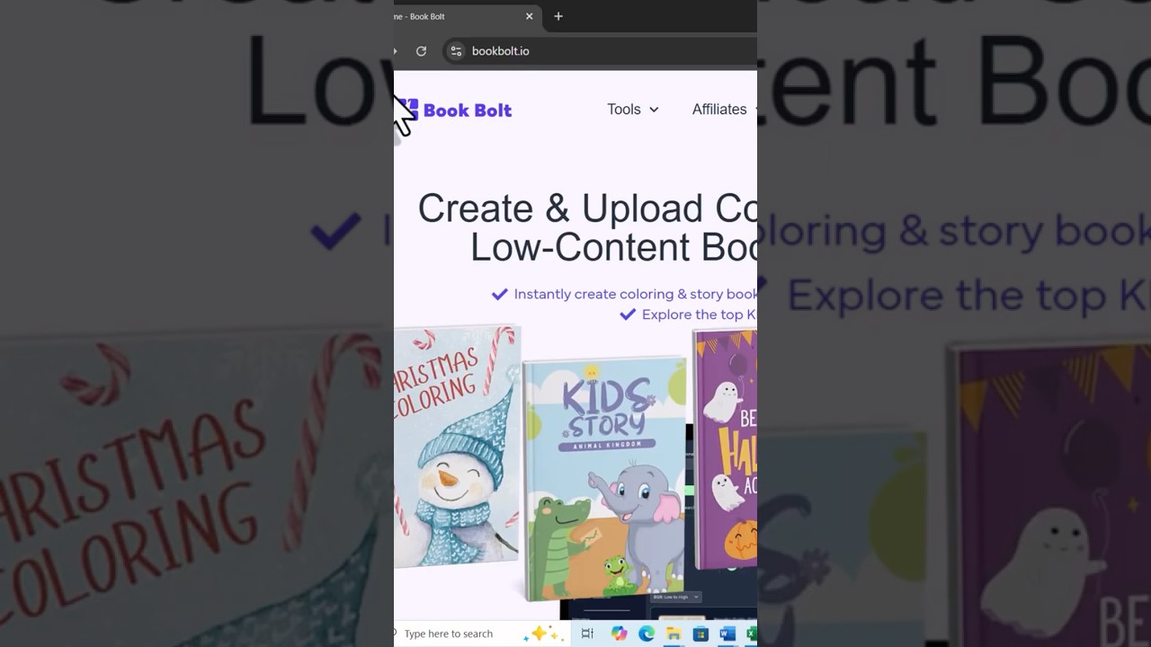The width and height of the screenshot is (1151, 647).
Task: Open Microsoft Store from taskbar
Action: pos(700,634)
